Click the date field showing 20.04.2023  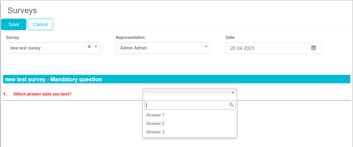click(266, 48)
